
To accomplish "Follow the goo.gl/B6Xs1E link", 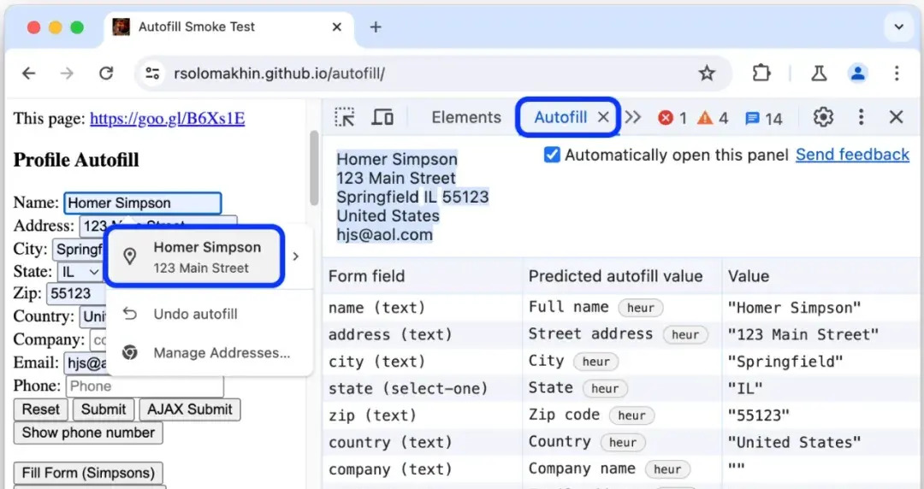I will pos(168,119).
